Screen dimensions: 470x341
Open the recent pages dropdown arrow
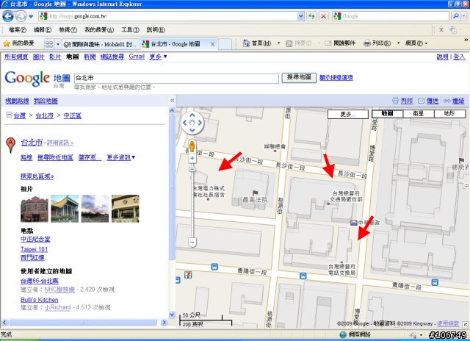click(x=31, y=16)
